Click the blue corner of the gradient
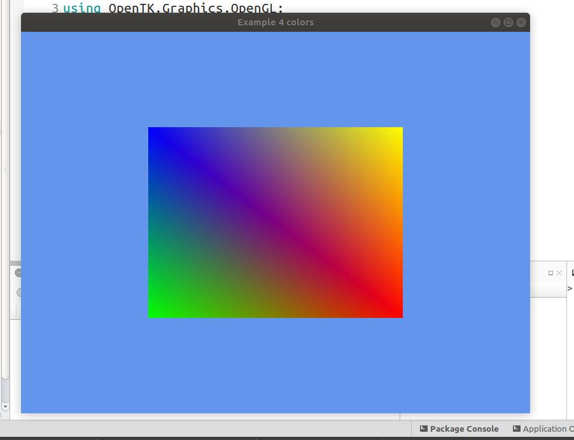 (x=154, y=132)
